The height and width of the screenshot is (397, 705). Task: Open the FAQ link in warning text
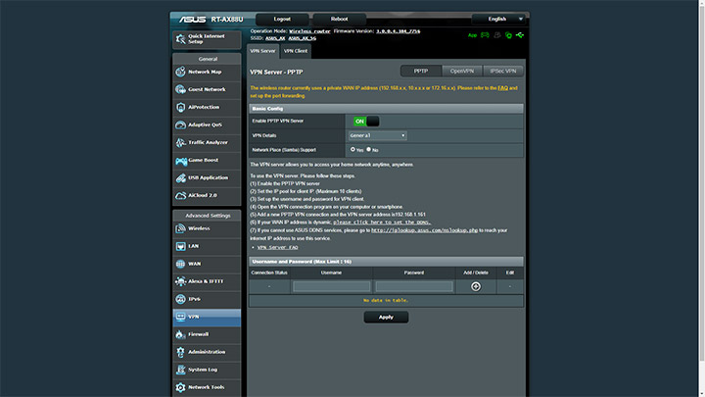(502, 88)
